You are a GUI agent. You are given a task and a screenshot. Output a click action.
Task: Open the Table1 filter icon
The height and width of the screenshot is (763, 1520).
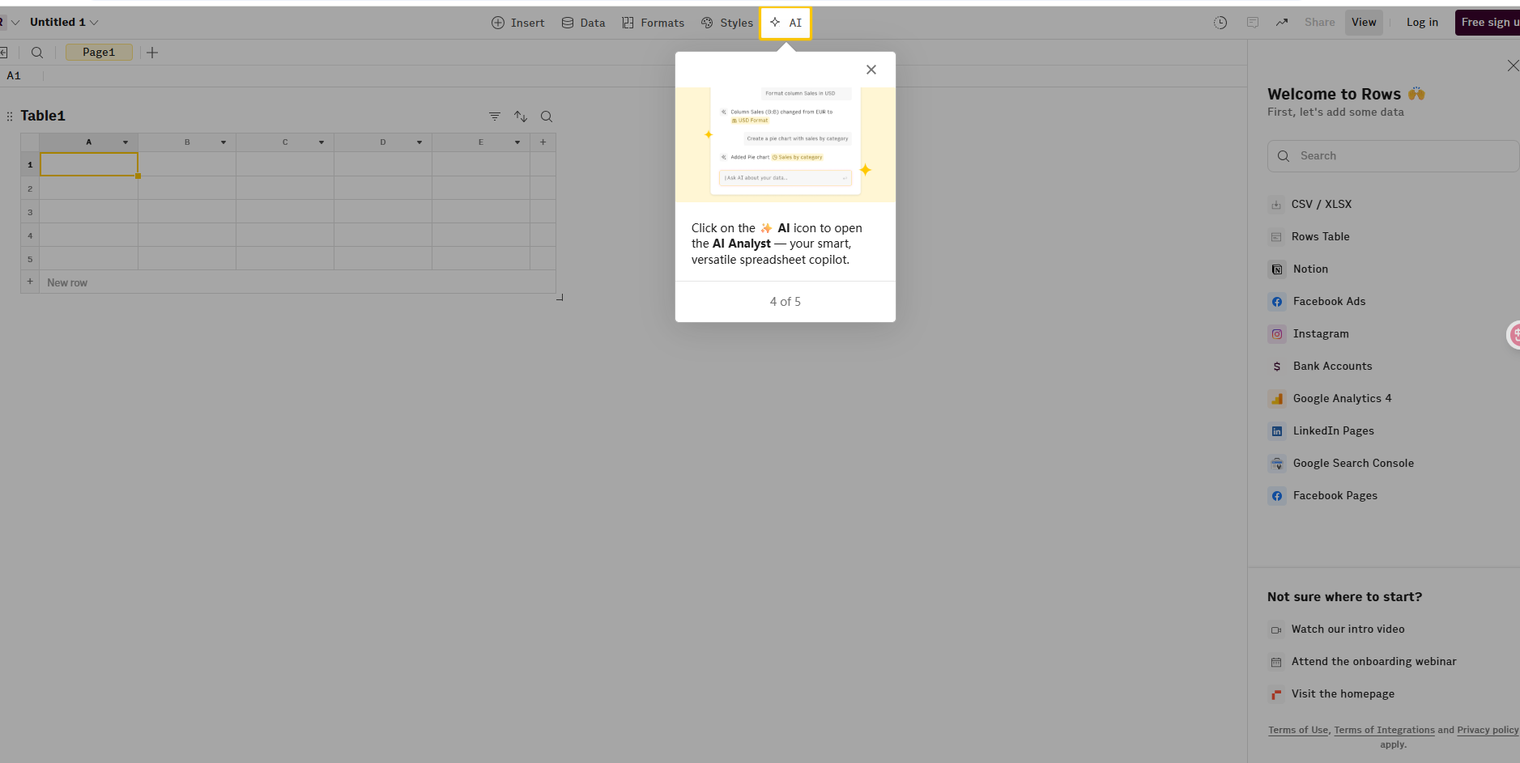[495, 117]
